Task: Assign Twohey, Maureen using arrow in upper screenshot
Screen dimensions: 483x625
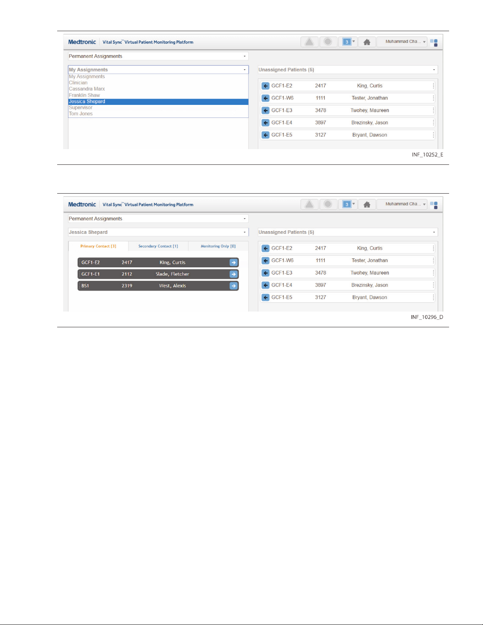Action: (266, 110)
